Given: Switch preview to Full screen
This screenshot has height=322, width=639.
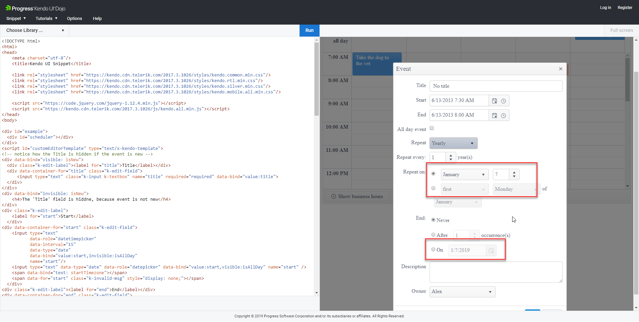Looking at the screenshot, I should tap(621, 30).
